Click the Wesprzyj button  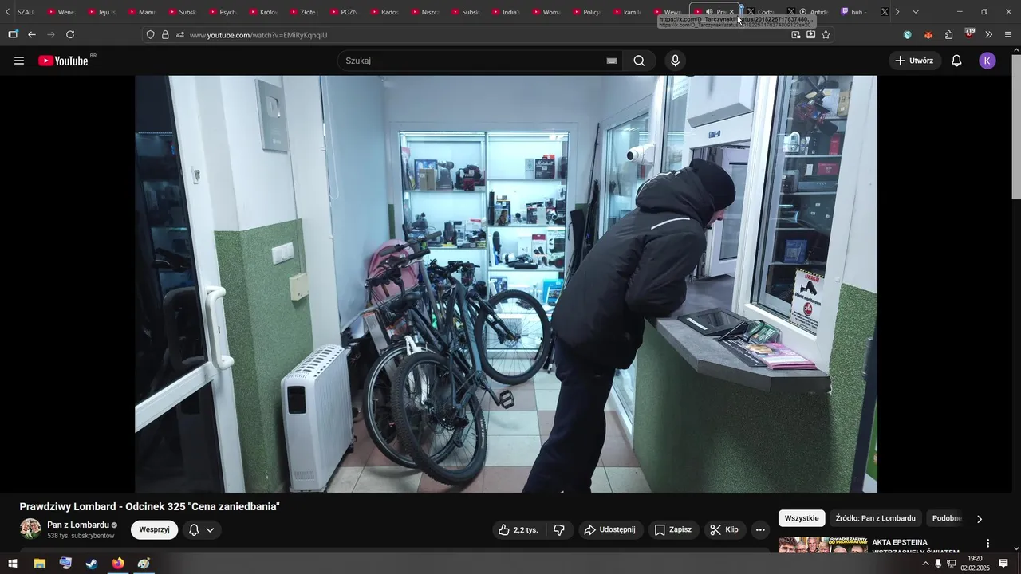(x=154, y=529)
